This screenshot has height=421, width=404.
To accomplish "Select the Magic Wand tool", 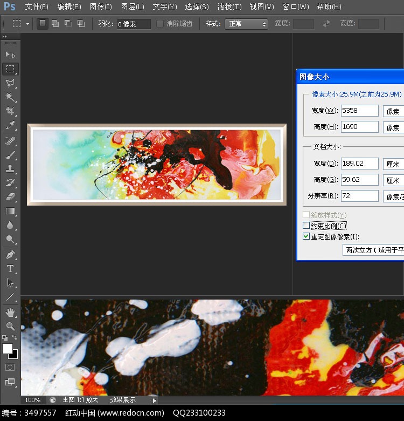I will [x=10, y=97].
